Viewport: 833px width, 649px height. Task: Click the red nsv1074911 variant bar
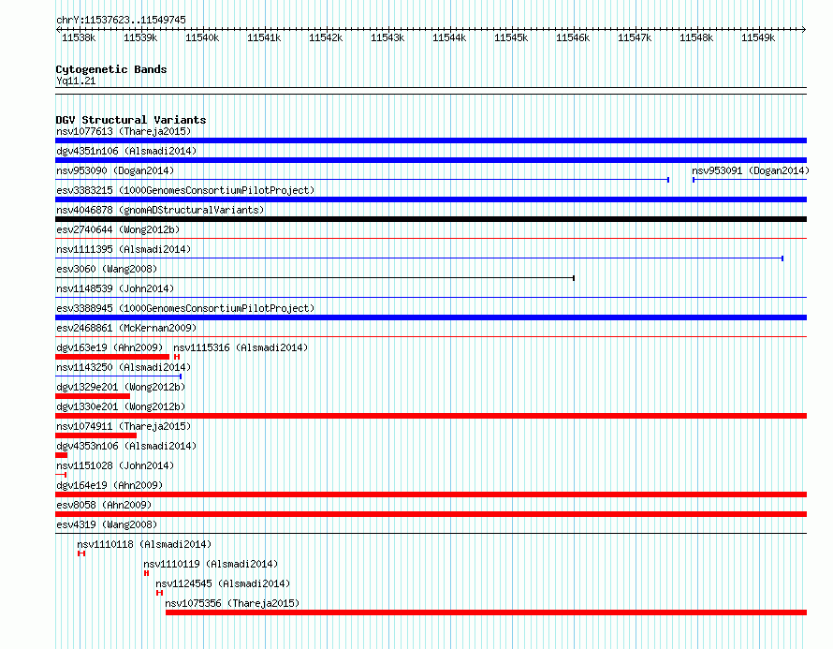click(95, 435)
